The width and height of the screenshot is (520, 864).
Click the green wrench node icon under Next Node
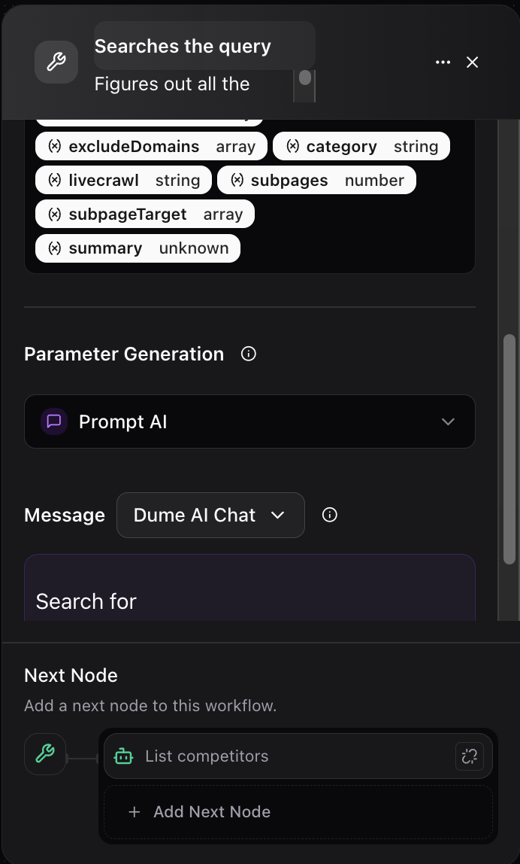click(x=44, y=754)
